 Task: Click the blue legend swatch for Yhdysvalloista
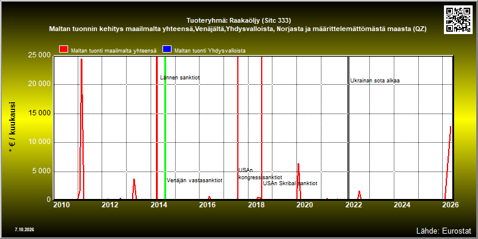tap(167, 50)
